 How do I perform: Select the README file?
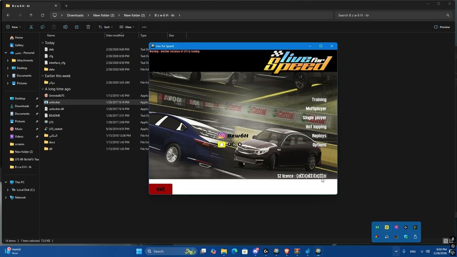pos(54,116)
